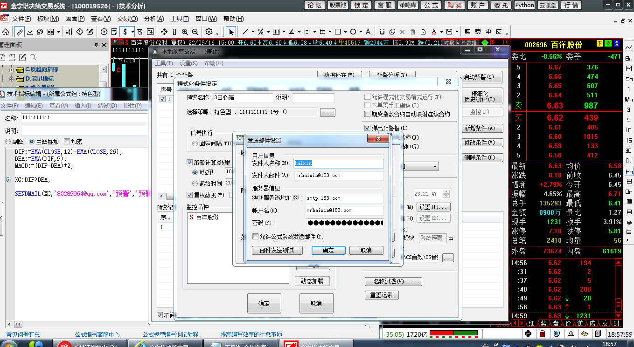Viewport: 634px width, 347px height.
Task: Click the dollar sign toolbar icon
Action: pyautogui.click(x=125, y=32)
